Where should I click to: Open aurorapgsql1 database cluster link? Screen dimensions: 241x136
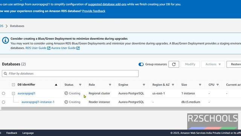pos(26,93)
